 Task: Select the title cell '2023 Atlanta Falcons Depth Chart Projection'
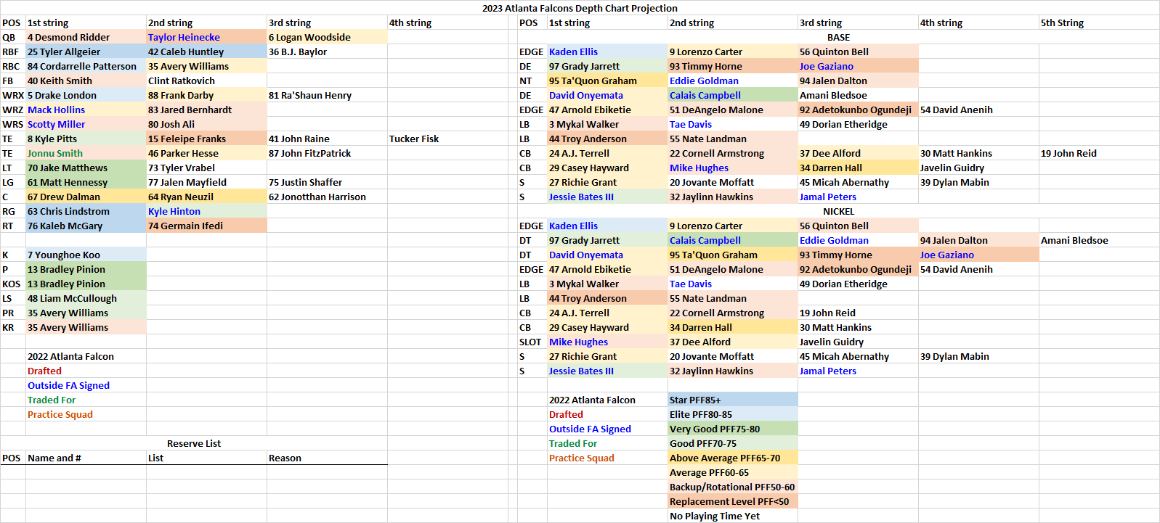point(580,8)
